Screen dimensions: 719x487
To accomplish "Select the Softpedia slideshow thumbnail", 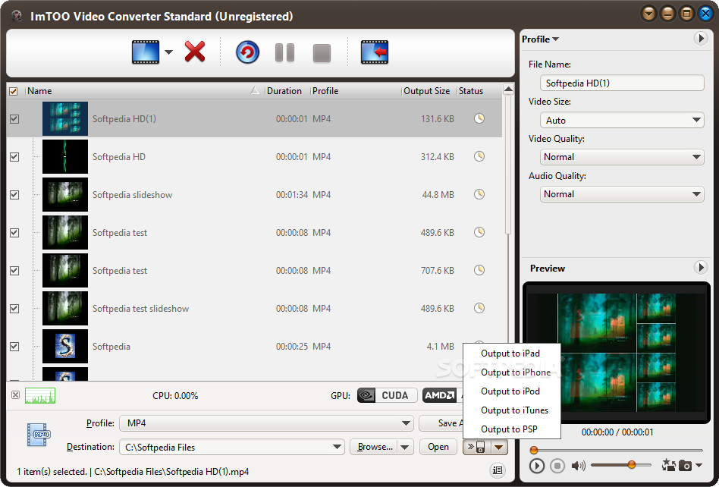I will point(65,195).
